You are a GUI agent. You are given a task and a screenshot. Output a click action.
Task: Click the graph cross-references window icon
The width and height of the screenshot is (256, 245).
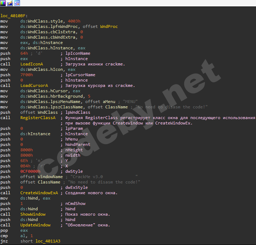click(17, 3)
